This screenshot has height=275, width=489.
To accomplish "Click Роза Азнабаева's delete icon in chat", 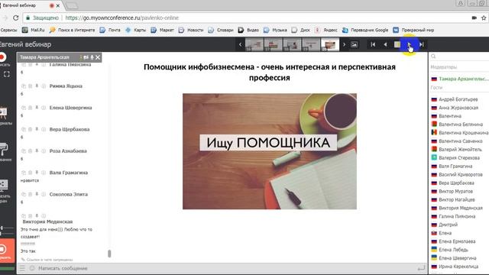I will 31,151.
